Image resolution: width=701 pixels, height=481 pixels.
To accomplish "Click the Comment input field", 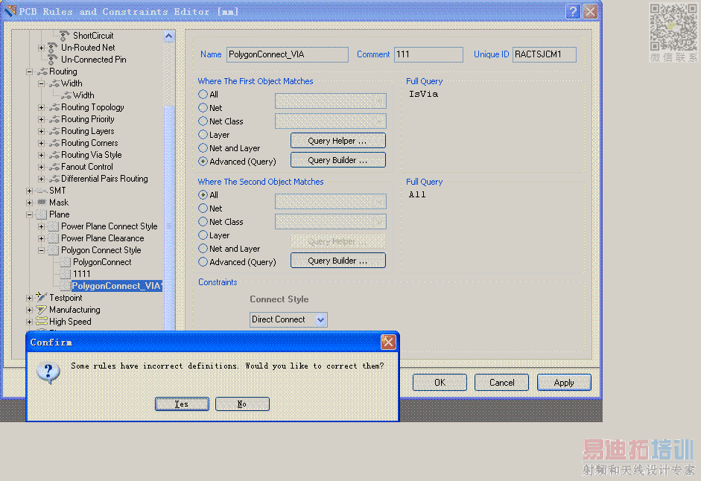I will [429, 54].
